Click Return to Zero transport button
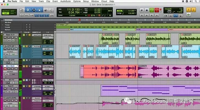Viewport: 200px width, 110px height. pos(142,15)
